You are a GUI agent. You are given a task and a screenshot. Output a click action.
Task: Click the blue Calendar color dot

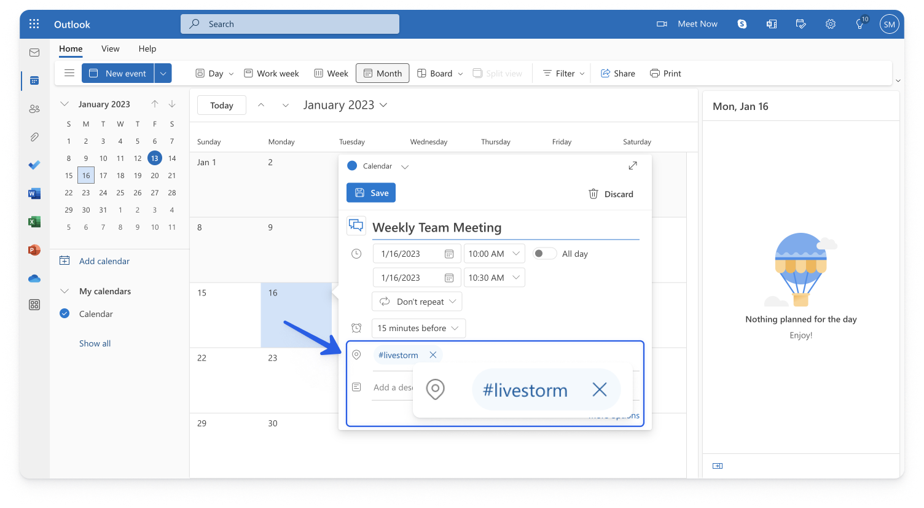click(352, 166)
